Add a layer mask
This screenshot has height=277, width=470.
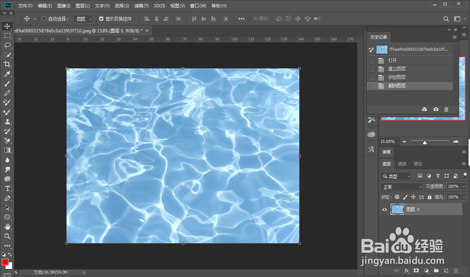tap(416, 271)
